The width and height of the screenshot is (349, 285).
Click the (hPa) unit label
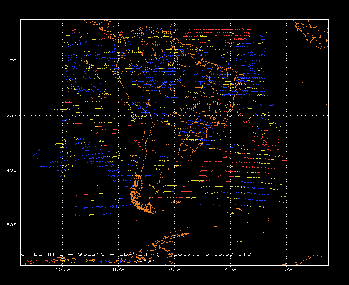pyautogui.click(x=145, y=262)
